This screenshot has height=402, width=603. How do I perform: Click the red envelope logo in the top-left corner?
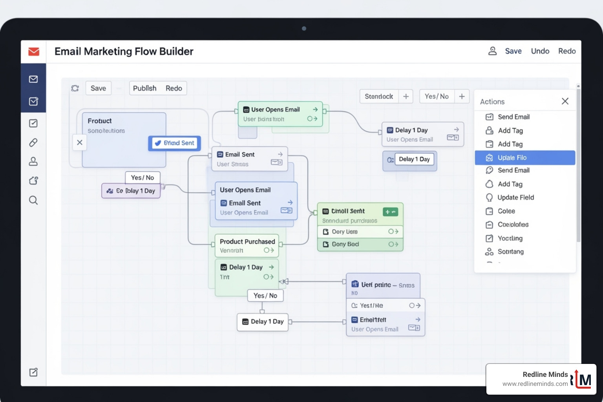coord(33,51)
